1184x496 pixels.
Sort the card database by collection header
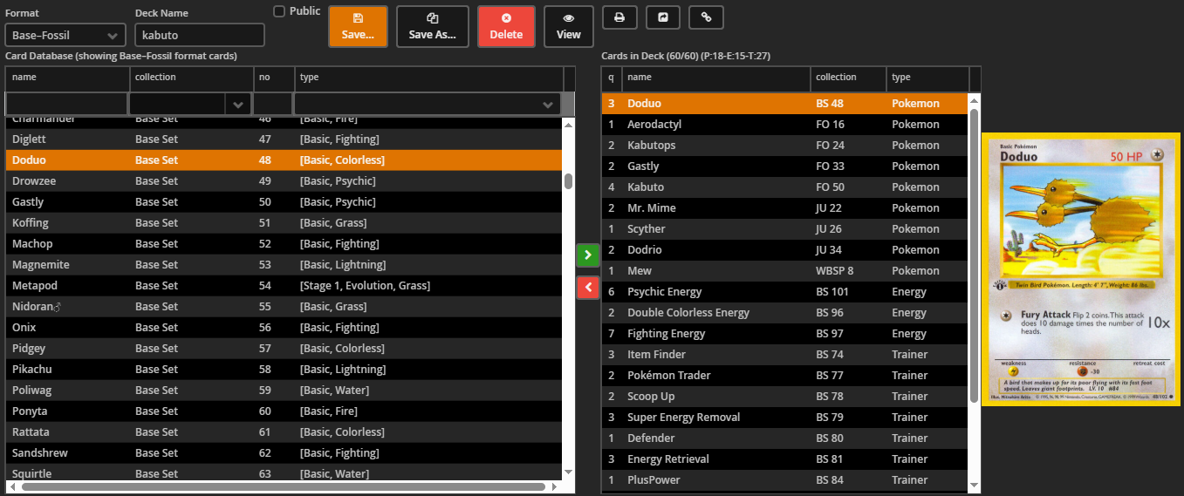click(192, 78)
